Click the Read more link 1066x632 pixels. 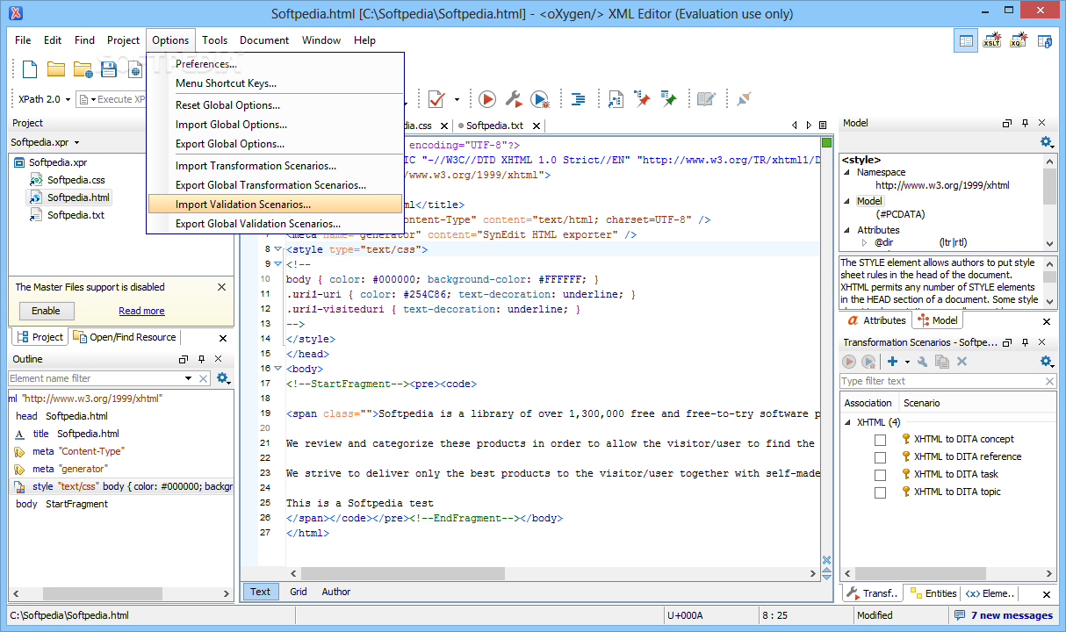(141, 311)
